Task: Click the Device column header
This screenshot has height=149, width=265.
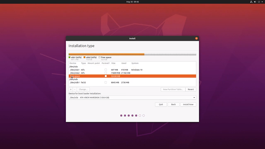Action: click(73, 63)
